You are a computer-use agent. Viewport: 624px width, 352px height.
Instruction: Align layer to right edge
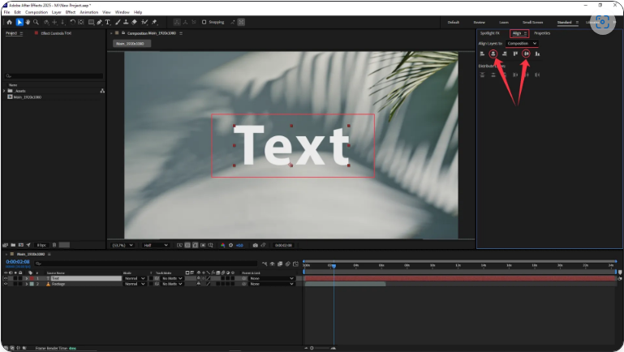click(x=504, y=54)
